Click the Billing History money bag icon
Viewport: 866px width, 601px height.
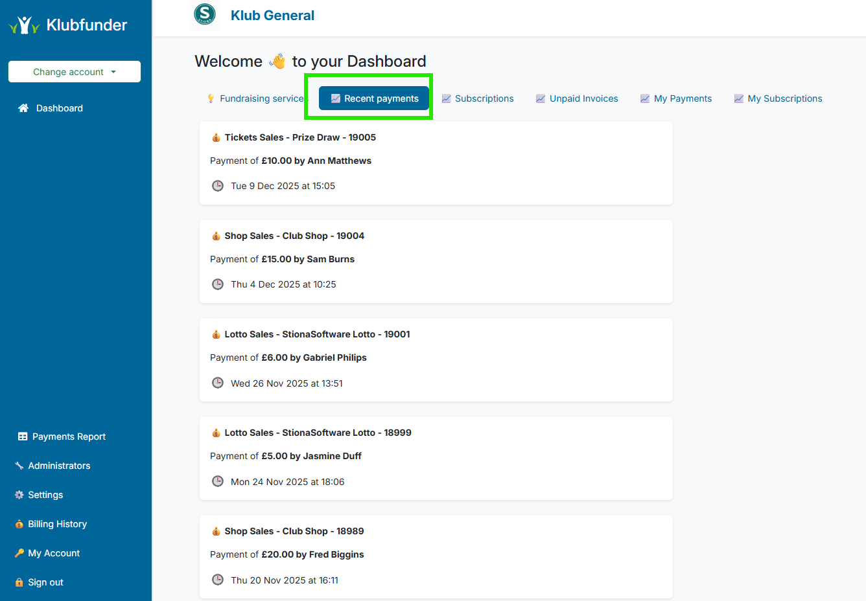point(19,524)
